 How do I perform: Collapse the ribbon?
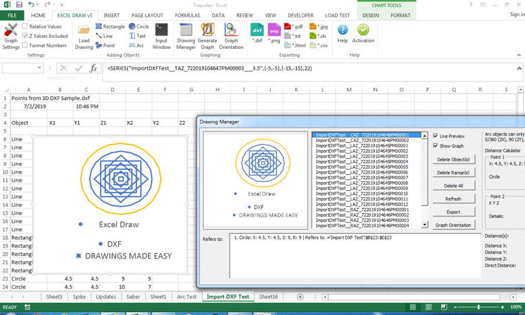pos(519,55)
